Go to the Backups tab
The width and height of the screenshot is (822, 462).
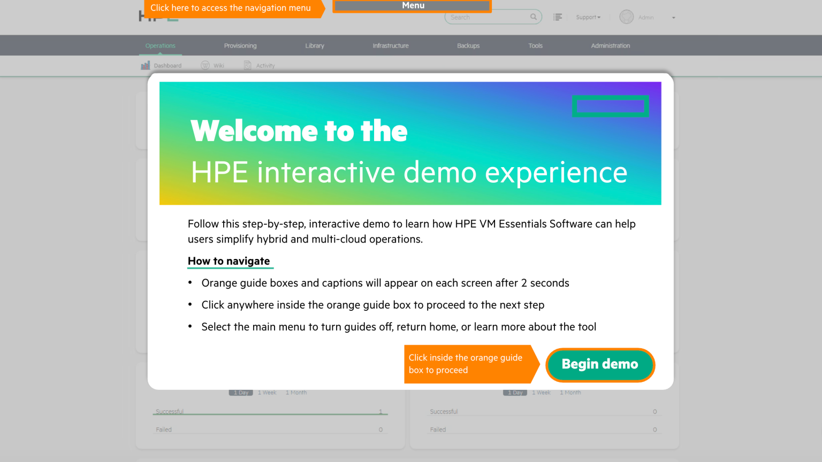(x=468, y=45)
